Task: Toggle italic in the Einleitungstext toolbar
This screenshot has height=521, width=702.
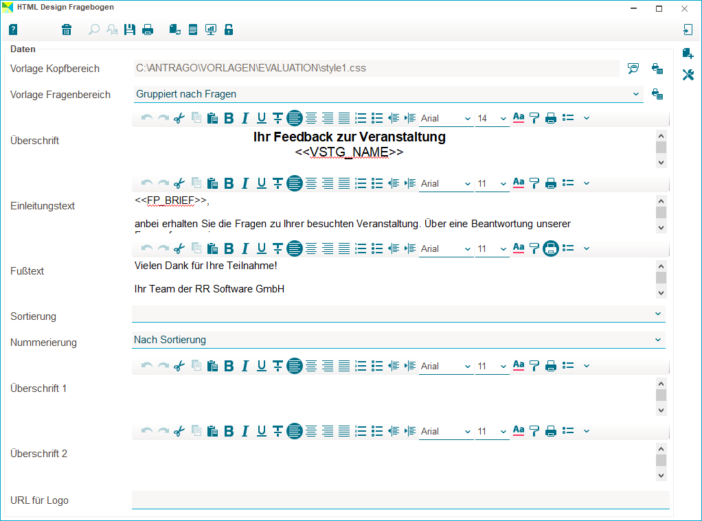Action: 245,183
